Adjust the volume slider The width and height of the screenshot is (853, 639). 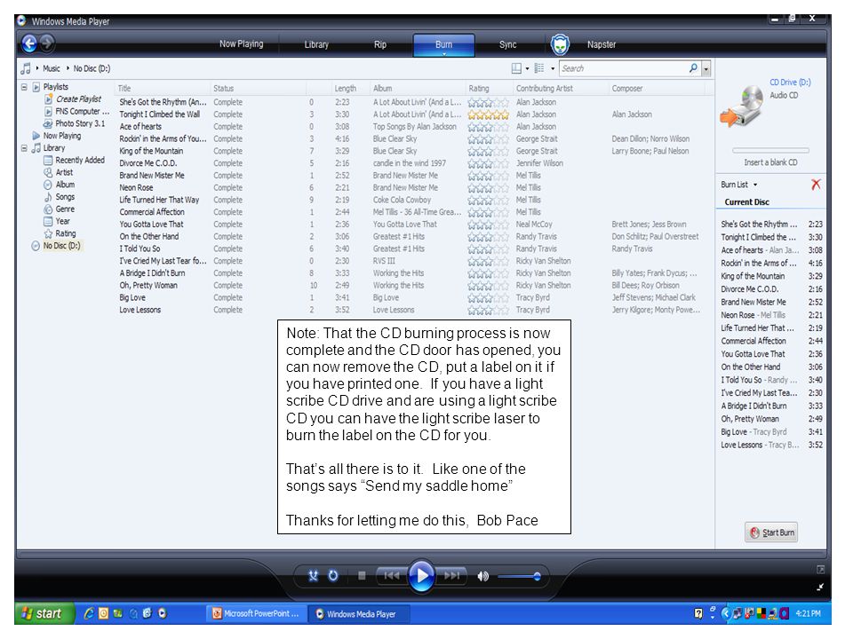519,577
